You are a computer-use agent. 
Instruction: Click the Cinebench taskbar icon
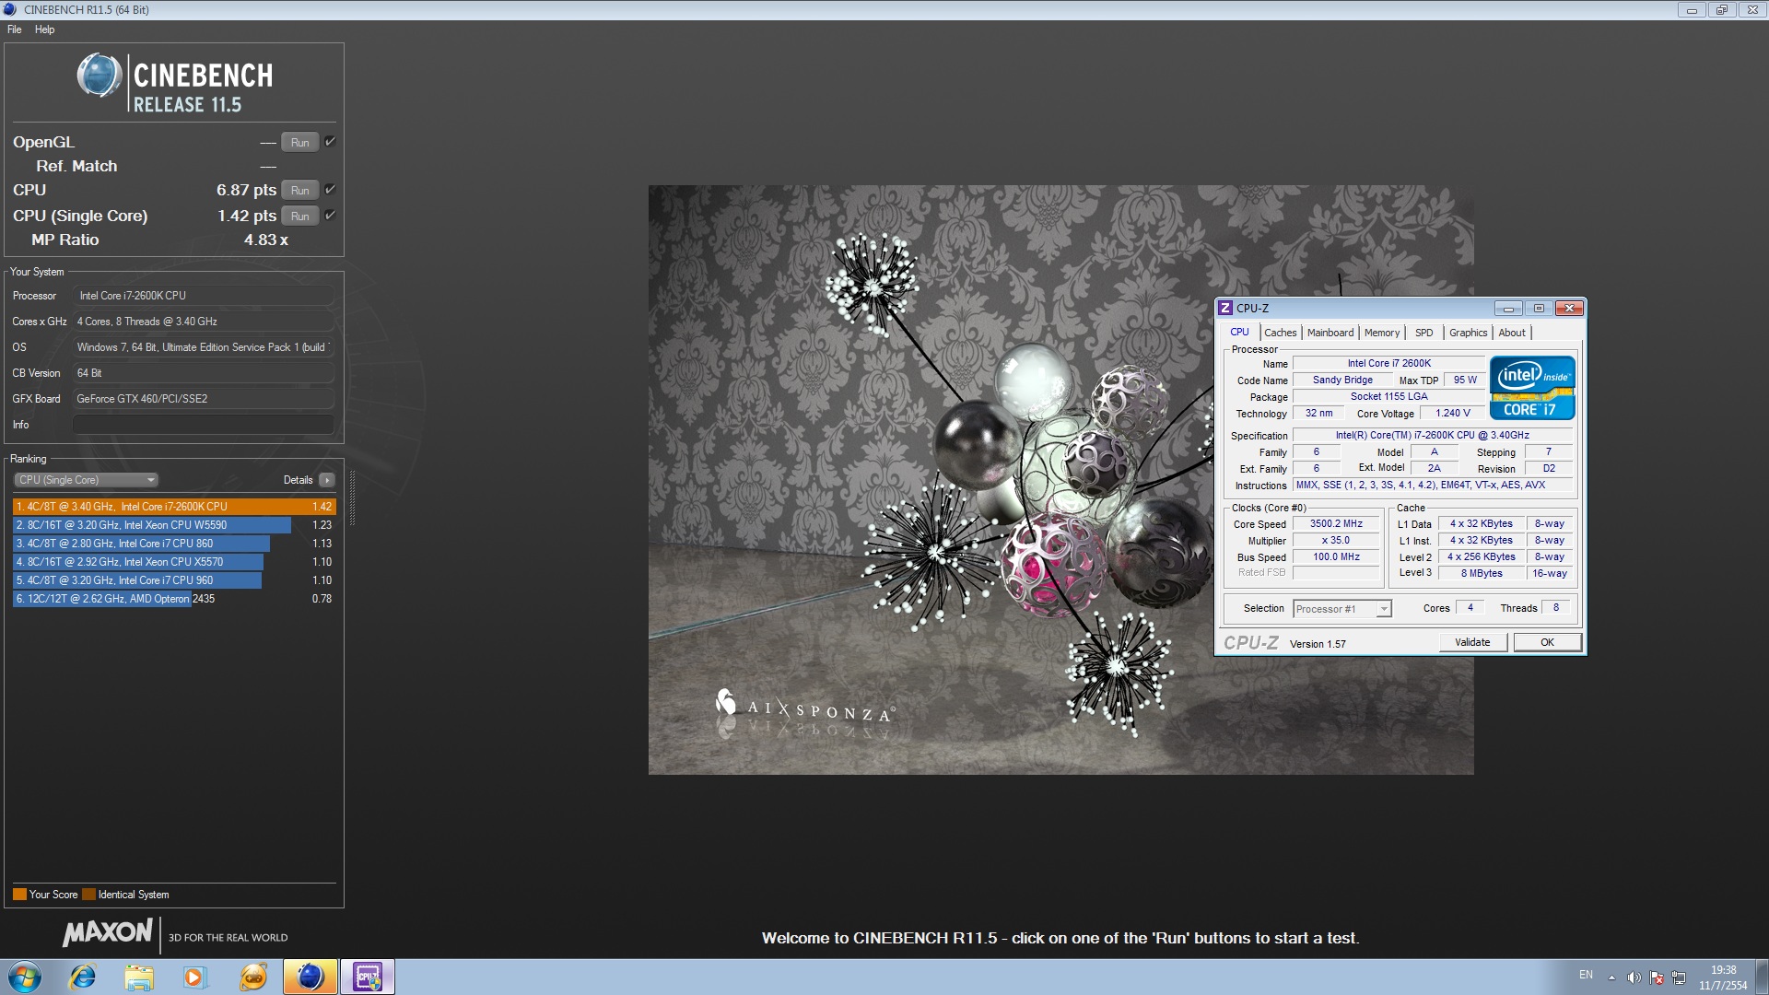(310, 977)
